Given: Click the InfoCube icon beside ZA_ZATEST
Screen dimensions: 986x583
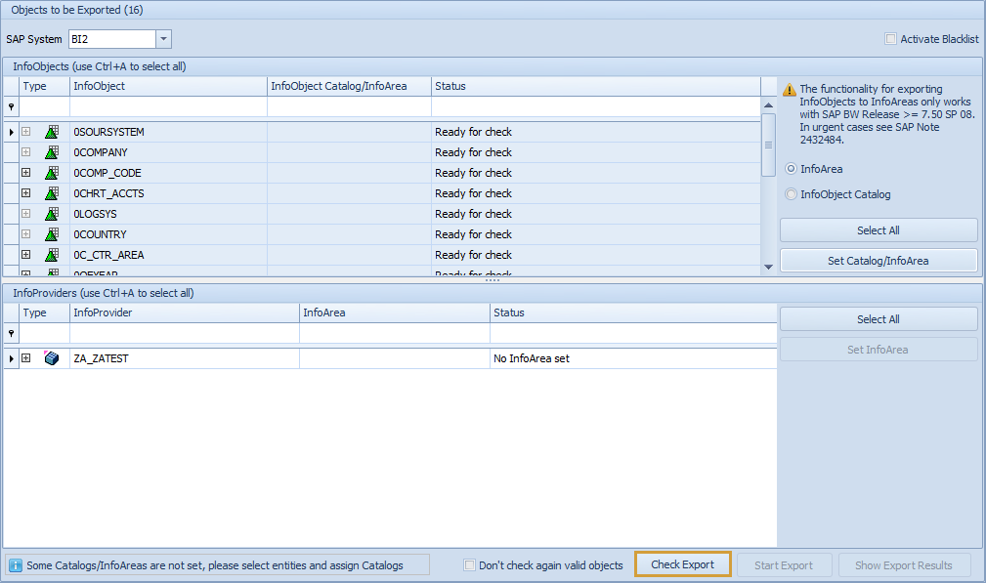Looking at the screenshot, I should point(50,358).
